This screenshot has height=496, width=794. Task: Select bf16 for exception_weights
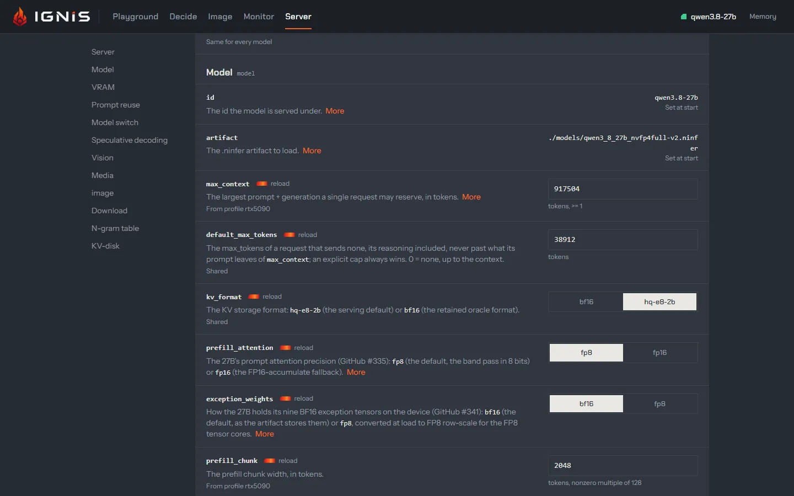586,404
